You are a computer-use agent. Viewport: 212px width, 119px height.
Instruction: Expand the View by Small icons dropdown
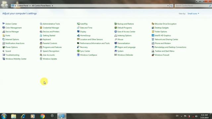193,14
